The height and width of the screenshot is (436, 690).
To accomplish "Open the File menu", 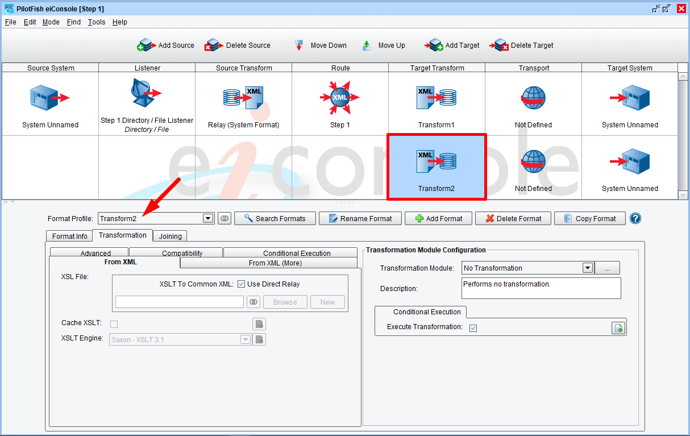I will point(11,22).
